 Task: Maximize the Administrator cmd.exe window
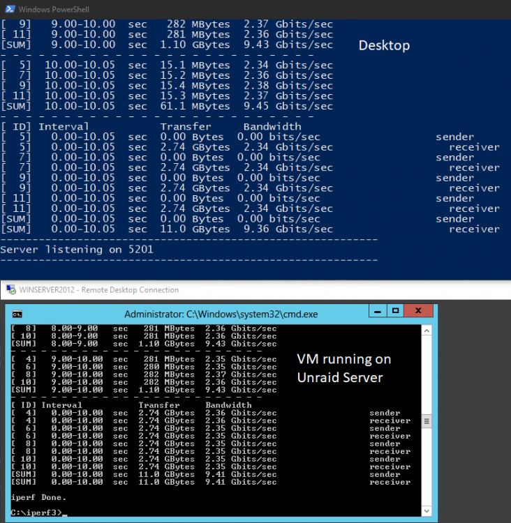pyautogui.click(x=395, y=311)
